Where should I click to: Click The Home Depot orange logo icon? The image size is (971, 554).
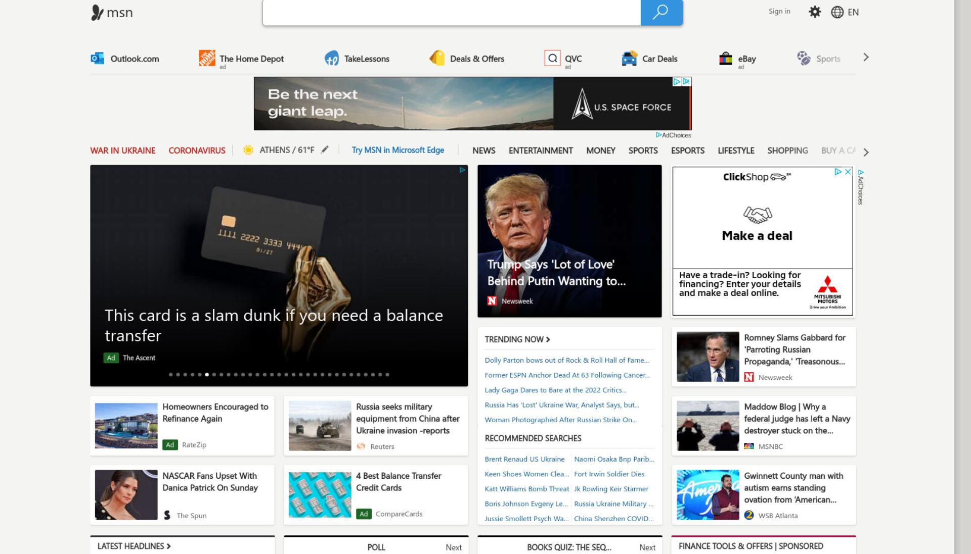coord(207,59)
